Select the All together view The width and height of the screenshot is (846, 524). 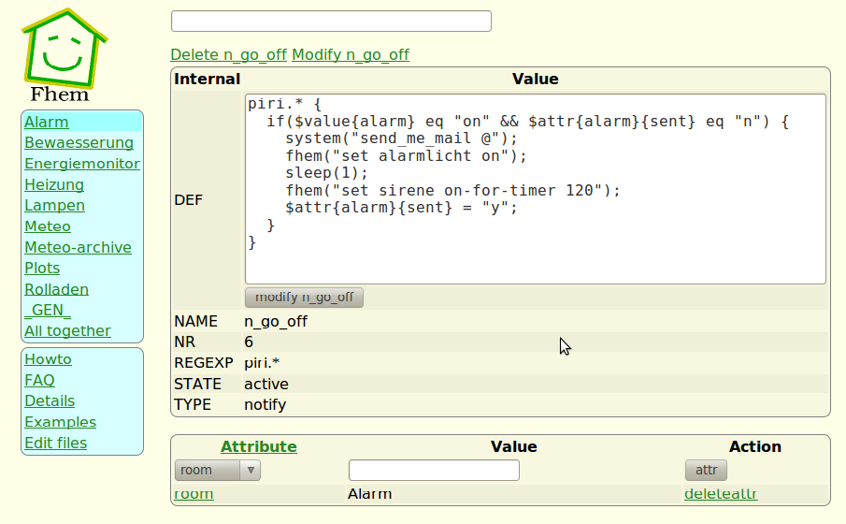click(67, 331)
